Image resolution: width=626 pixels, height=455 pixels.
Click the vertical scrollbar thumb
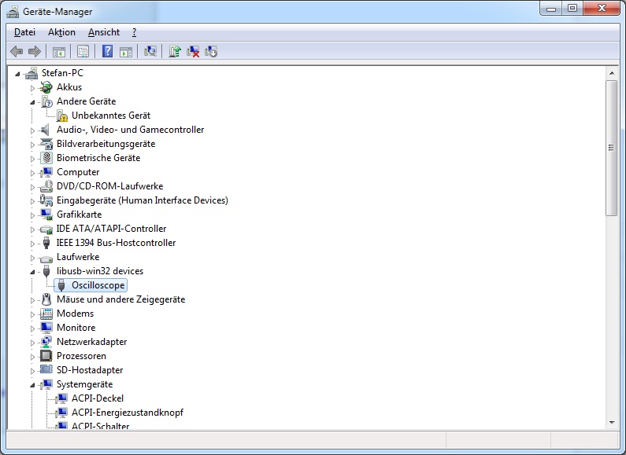coord(611,148)
